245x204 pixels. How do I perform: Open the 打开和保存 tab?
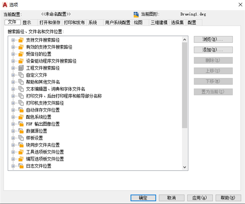[x=49, y=23]
